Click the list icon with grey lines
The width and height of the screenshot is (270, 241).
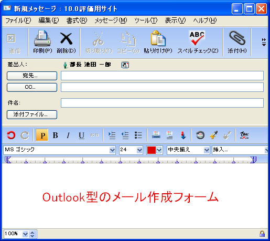click(x=169, y=135)
